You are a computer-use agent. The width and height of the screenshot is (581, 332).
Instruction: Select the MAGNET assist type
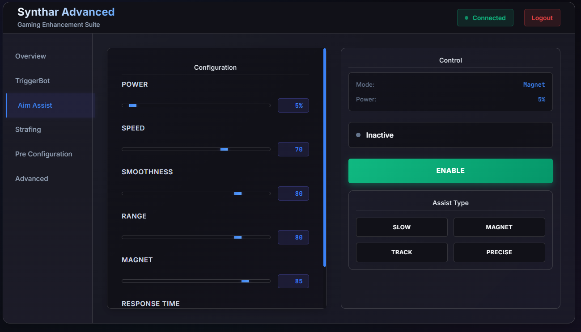click(499, 227)
